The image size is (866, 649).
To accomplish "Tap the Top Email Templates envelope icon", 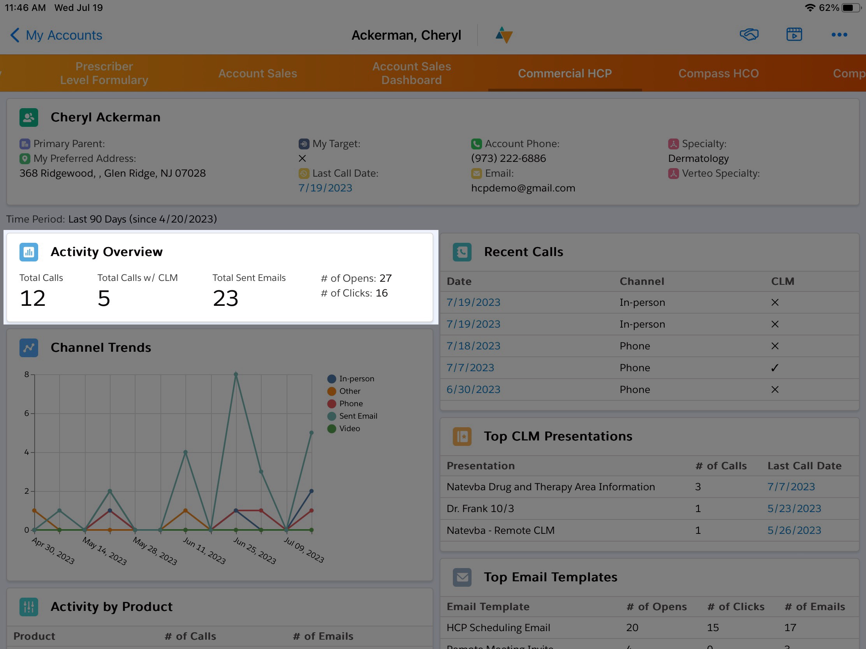I will coord(462,577).
